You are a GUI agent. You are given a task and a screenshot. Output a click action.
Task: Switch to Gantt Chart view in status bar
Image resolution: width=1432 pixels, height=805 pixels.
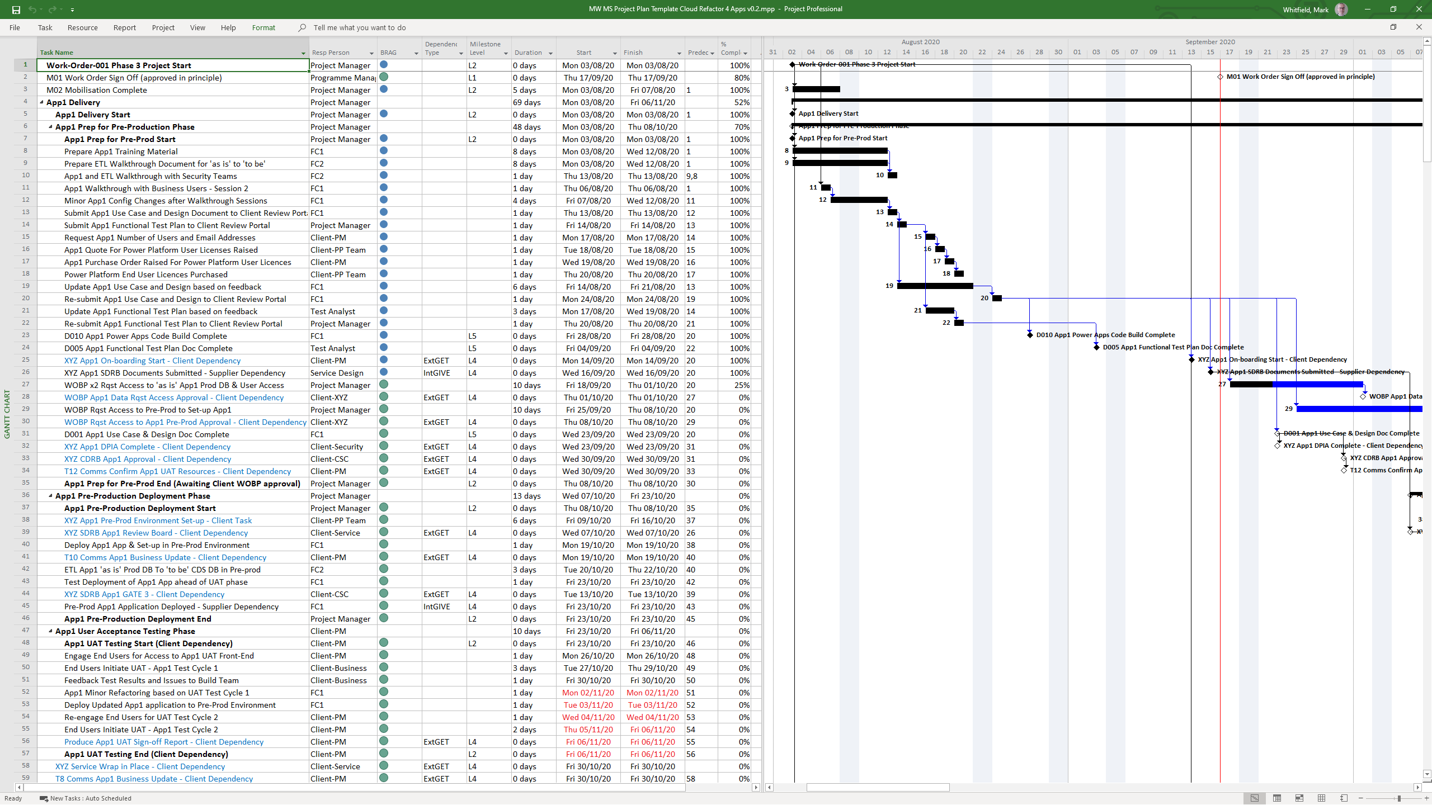coord(1255,798)
